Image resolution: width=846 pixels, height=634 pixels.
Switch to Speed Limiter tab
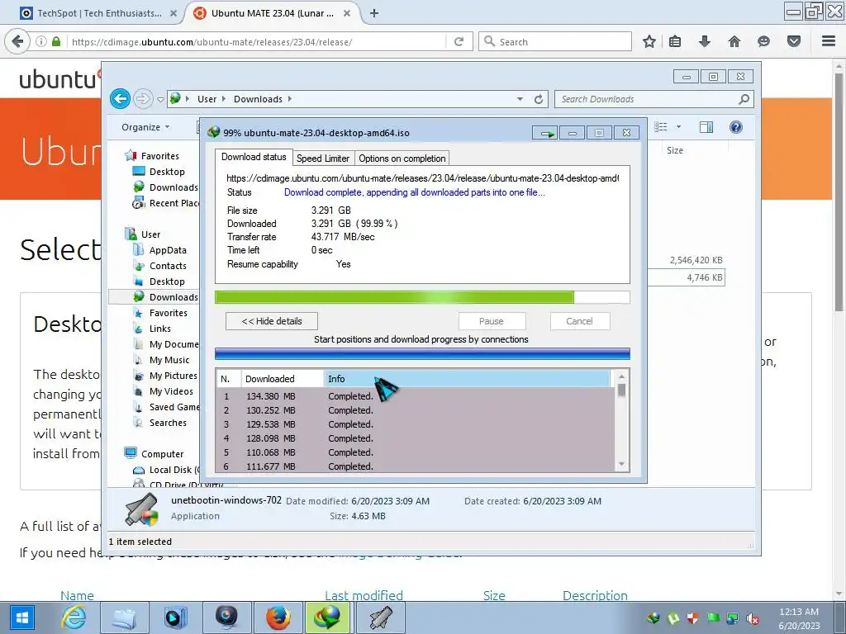(323, 158)
